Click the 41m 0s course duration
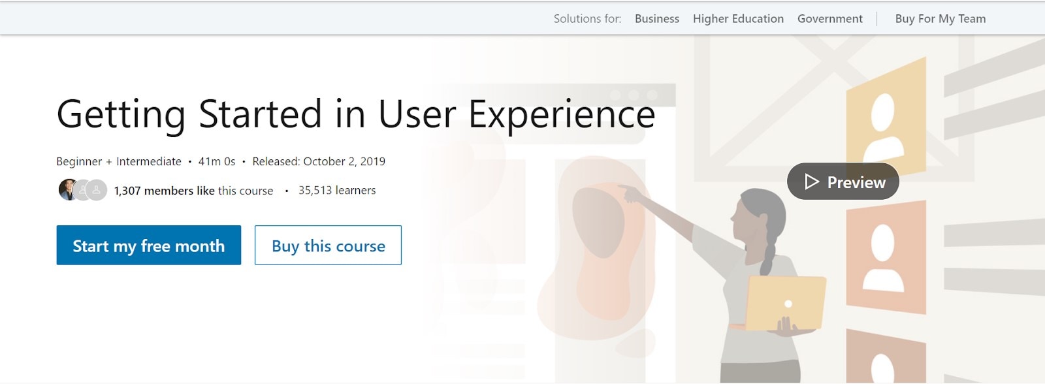The image size is (1045, 384). coord(217,161)
